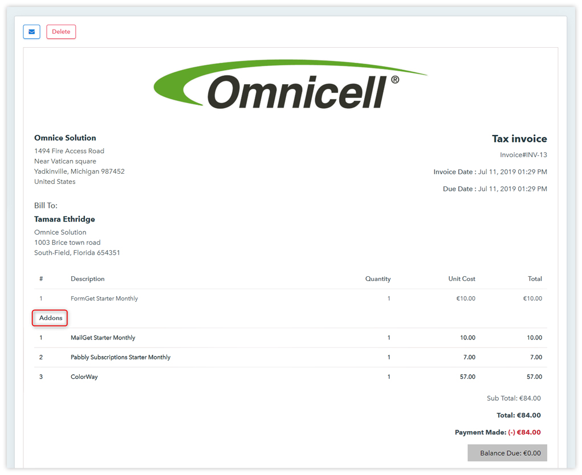
Task: Click the Quantity column header
Action: tap(378, 279)
